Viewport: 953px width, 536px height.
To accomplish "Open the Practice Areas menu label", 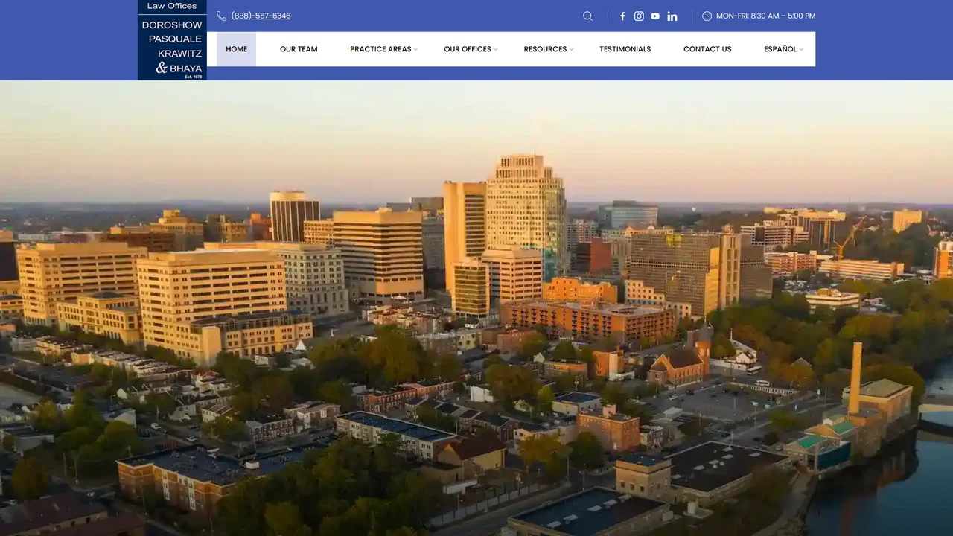I will 380,49.
